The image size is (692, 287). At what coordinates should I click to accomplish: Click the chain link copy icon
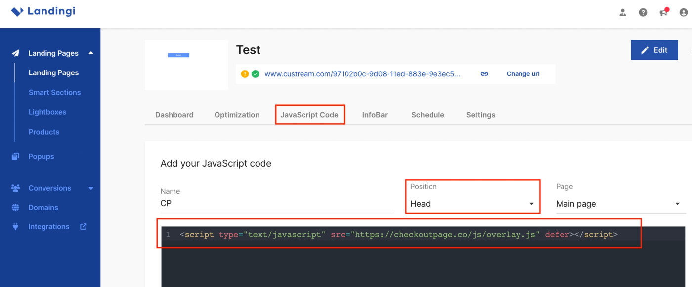click(484, 74)
